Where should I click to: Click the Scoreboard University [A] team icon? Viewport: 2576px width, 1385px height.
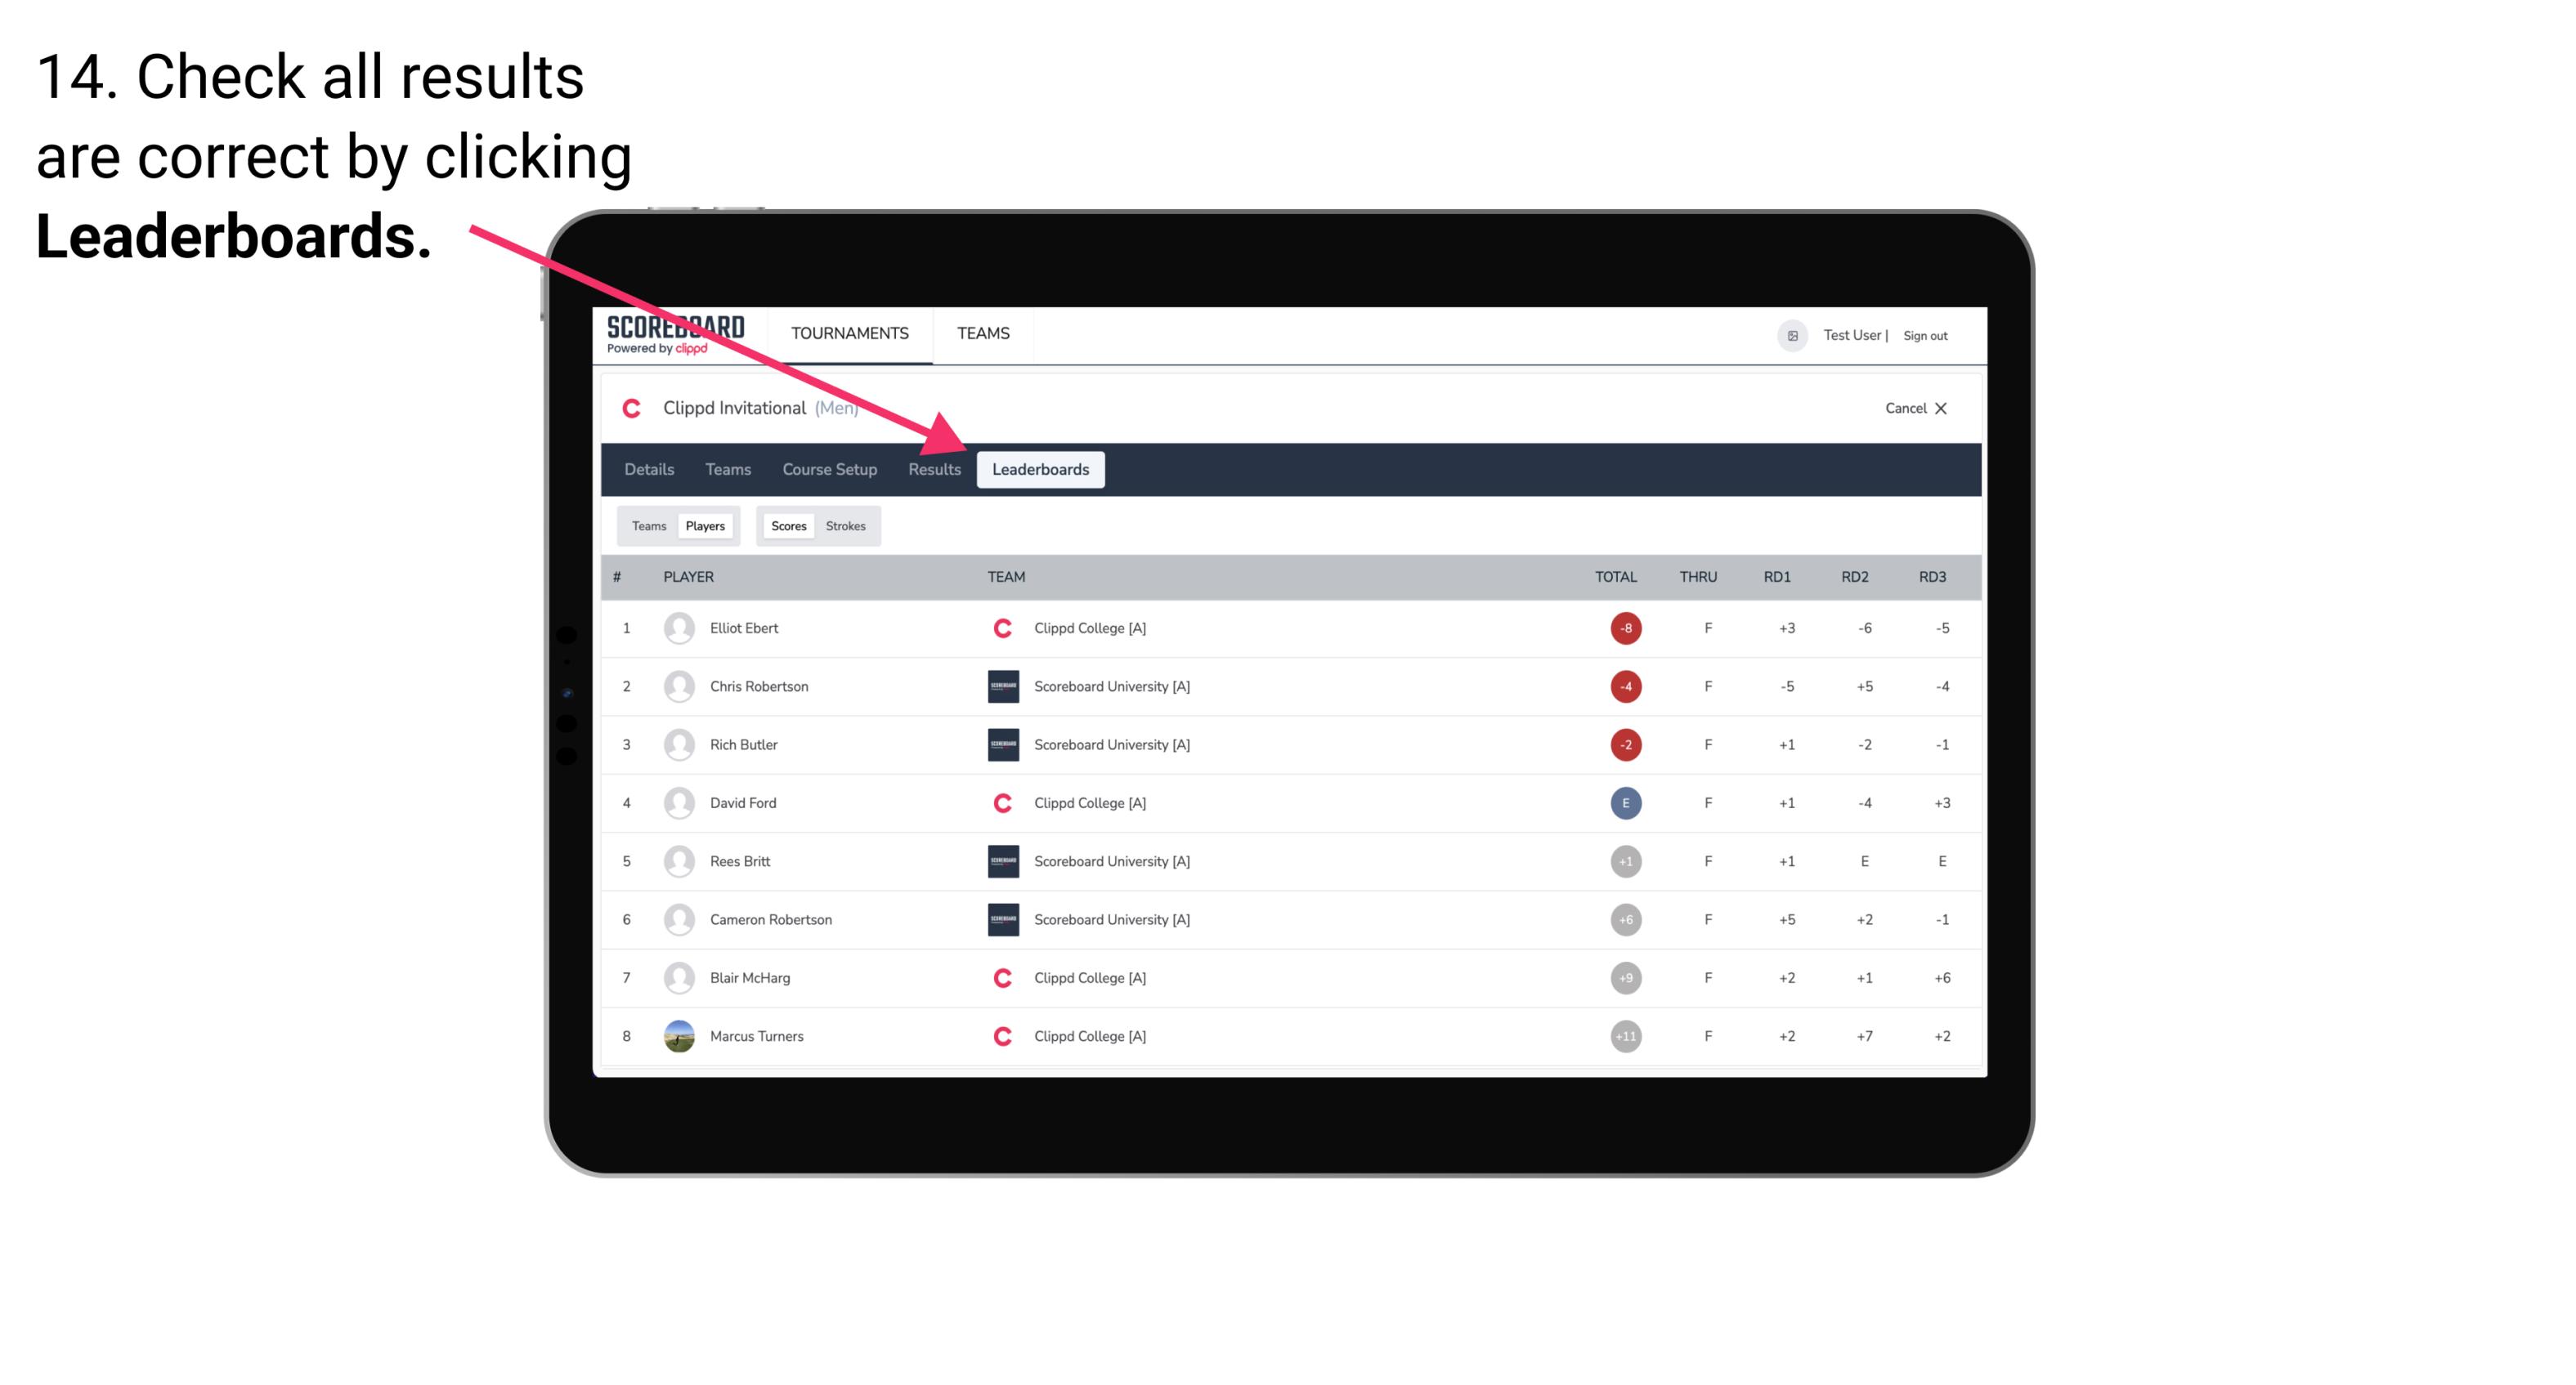(1000, 686)
